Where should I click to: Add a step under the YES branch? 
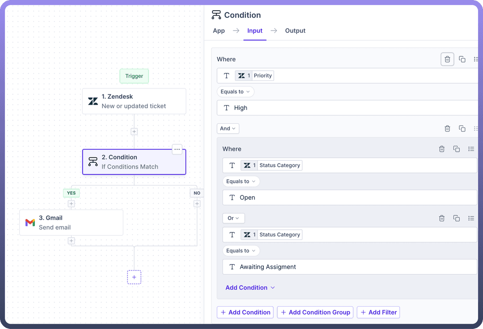pyautogui.click(x=71, y=204)
